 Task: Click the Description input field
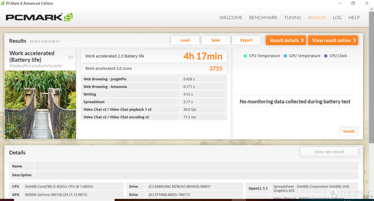(196, 175)
